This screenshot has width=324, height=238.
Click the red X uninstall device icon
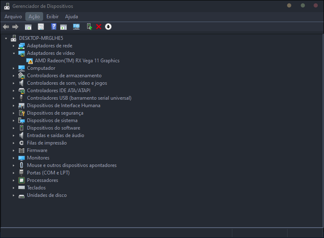[x=99, y=27]
